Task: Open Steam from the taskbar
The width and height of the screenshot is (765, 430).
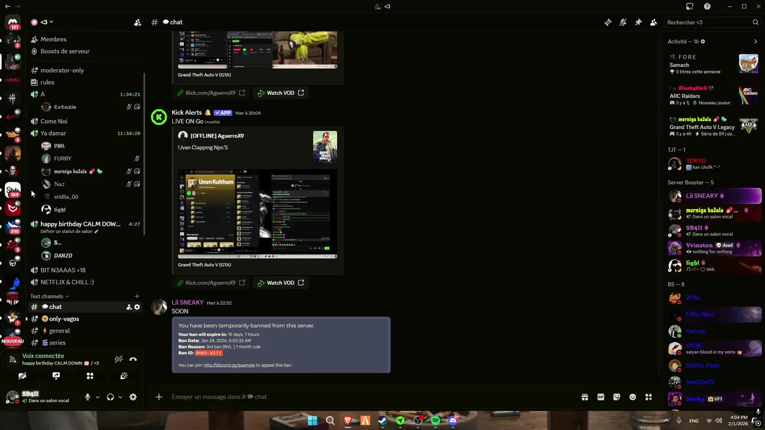Action: pyautogui.click(x=382, y=420)
